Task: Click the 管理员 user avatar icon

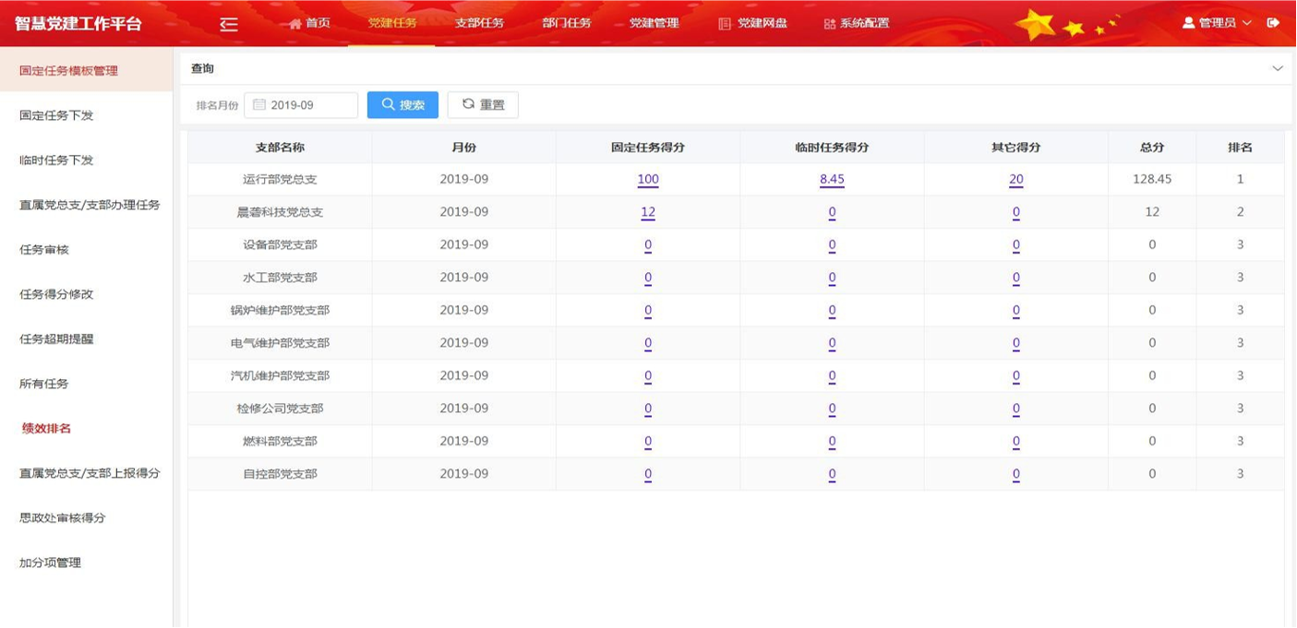Action: [1188, 23]
